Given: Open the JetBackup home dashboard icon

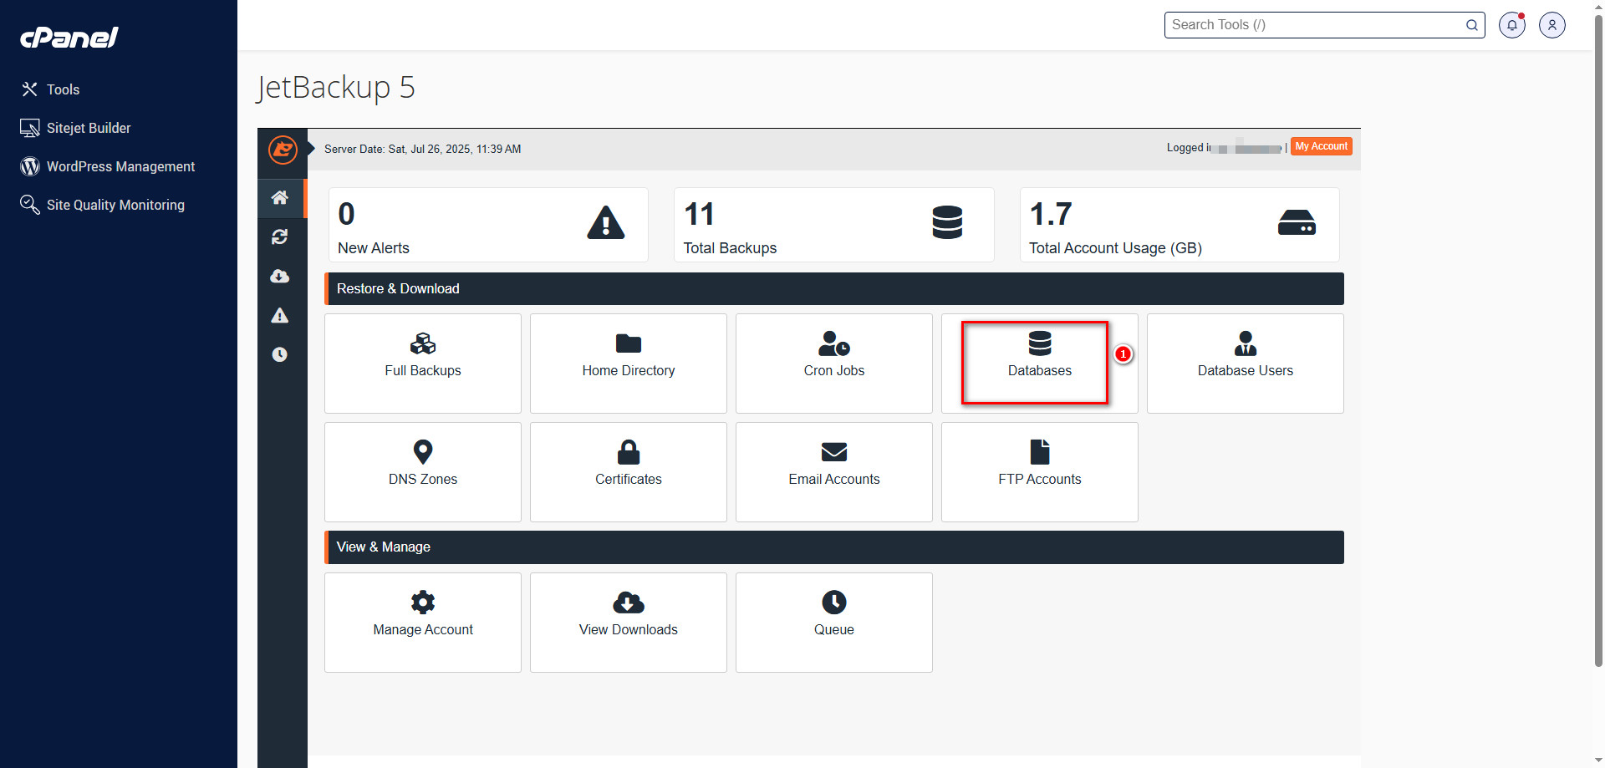Looking at the screenshot, I should coord(280,198).
